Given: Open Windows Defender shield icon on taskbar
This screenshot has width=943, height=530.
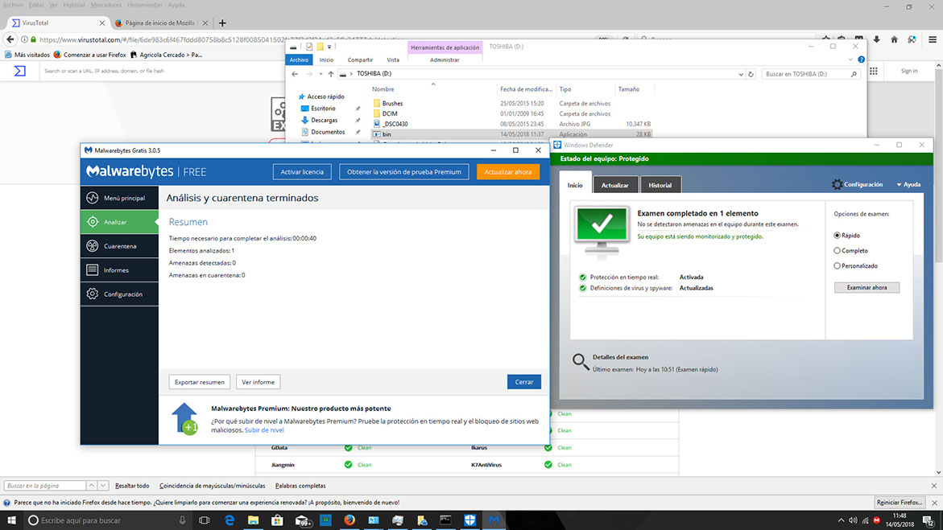Looking at the screenshot, I should coord(469,520).
